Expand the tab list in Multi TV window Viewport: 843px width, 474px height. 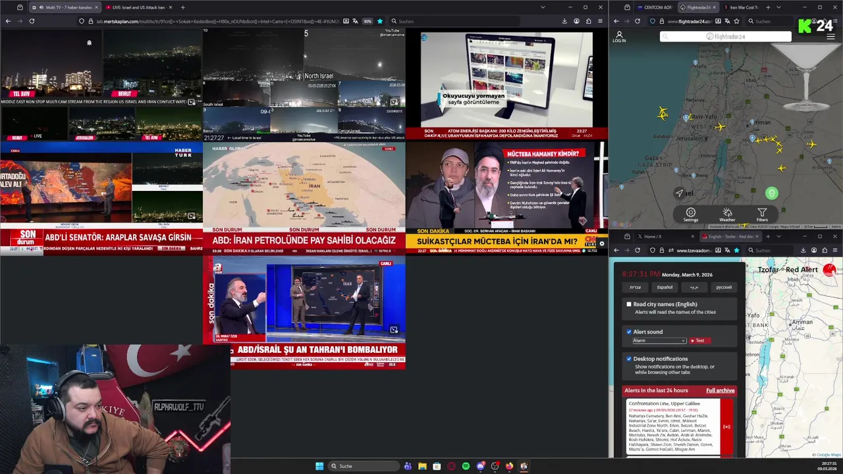click(x=543, y=7)
